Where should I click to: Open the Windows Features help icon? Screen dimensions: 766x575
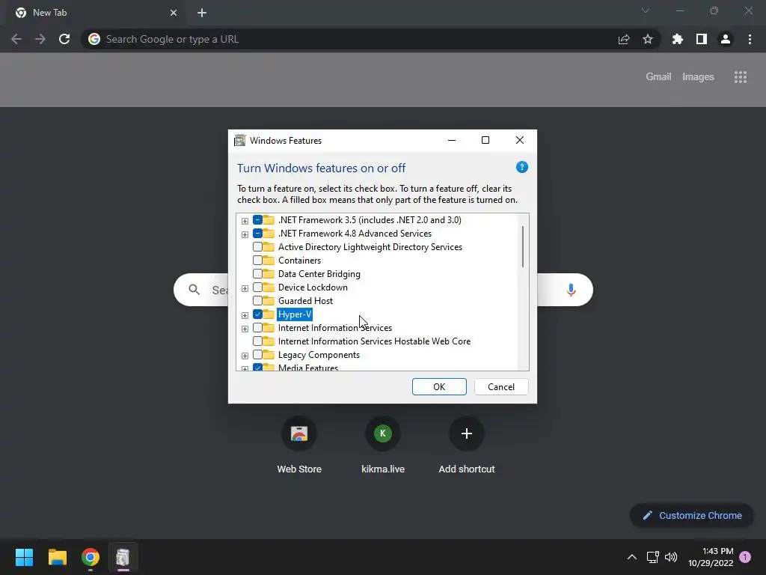click(521, 167)
